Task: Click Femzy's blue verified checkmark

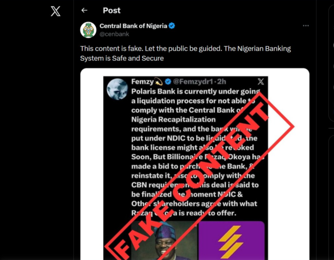Action: (x=168, y=82)
